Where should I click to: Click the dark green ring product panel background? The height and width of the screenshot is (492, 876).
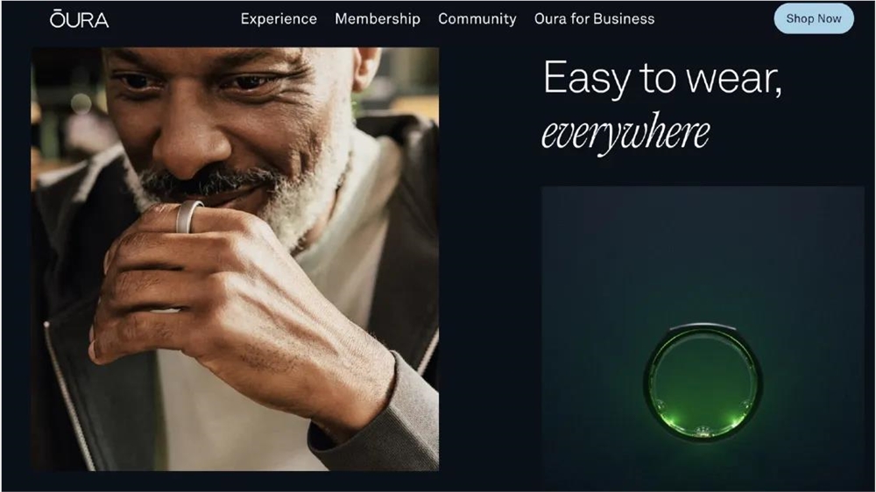point(703,251)
